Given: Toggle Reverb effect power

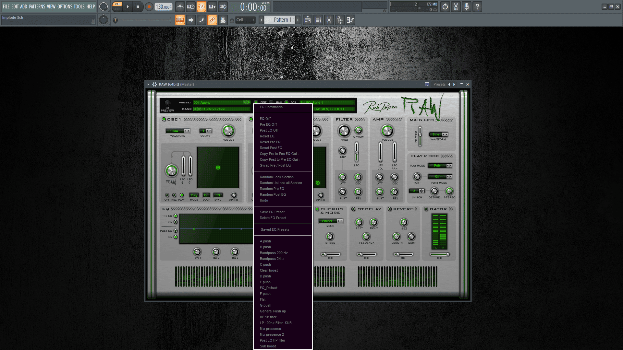Looking at the screenshot, I should pyautogui.click(x=390, y=209).
